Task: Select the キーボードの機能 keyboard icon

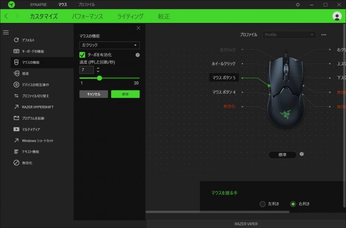Action: [16, 51]
